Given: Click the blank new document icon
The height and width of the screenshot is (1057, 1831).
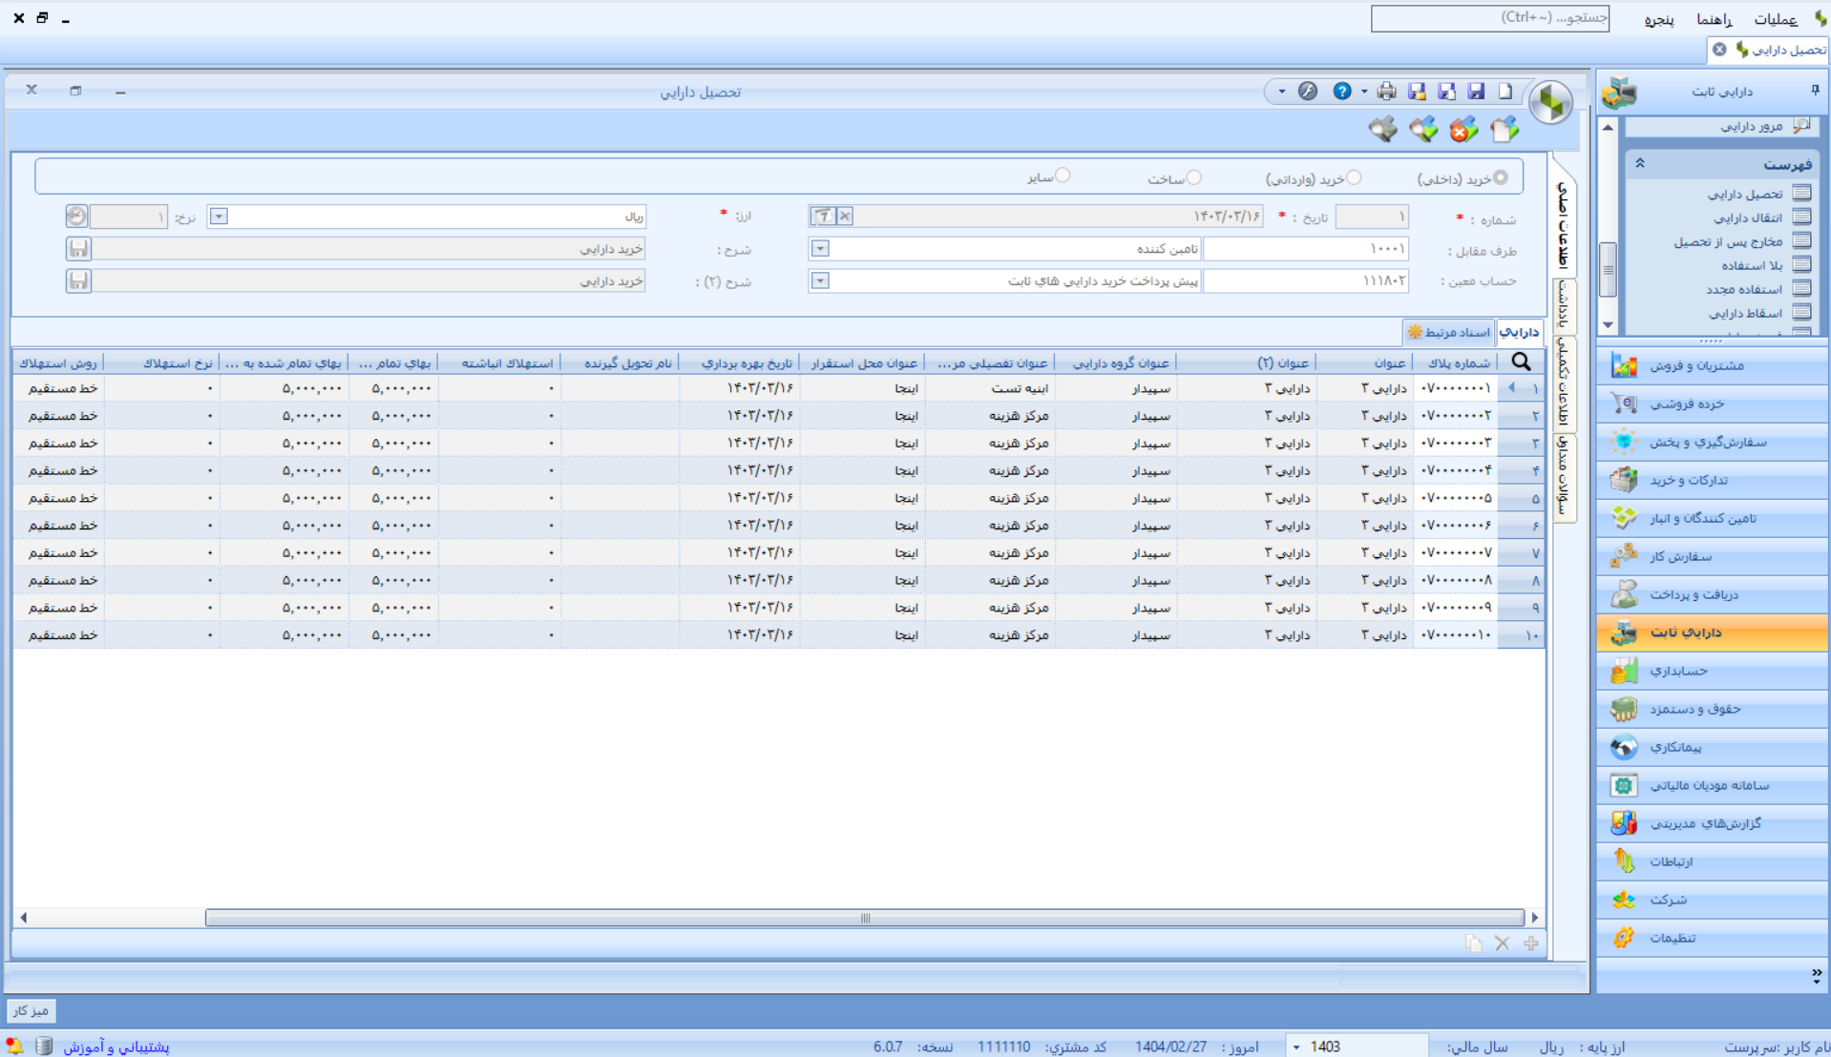Looking at the screenshot, I should tap(1505, 92).
